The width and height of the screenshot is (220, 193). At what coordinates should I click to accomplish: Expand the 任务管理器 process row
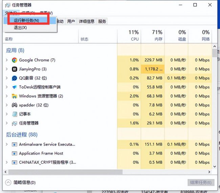6,123
